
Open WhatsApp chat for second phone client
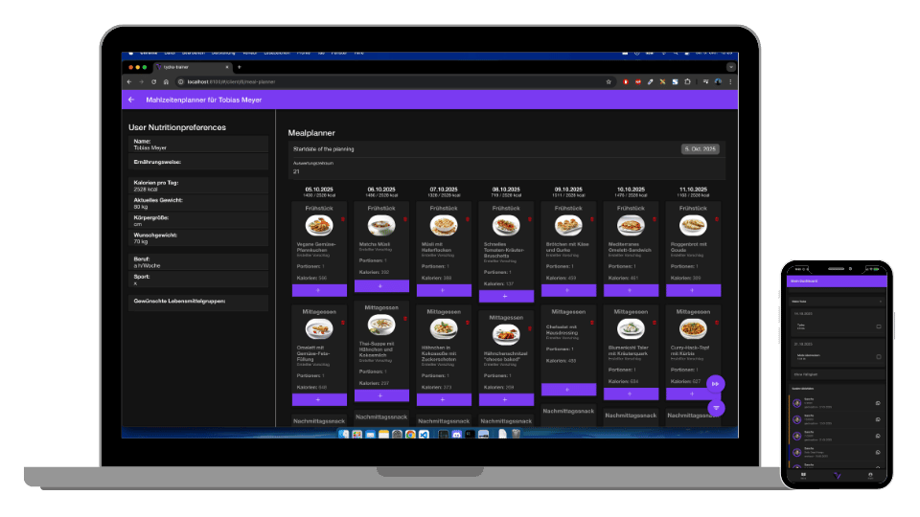878,419
